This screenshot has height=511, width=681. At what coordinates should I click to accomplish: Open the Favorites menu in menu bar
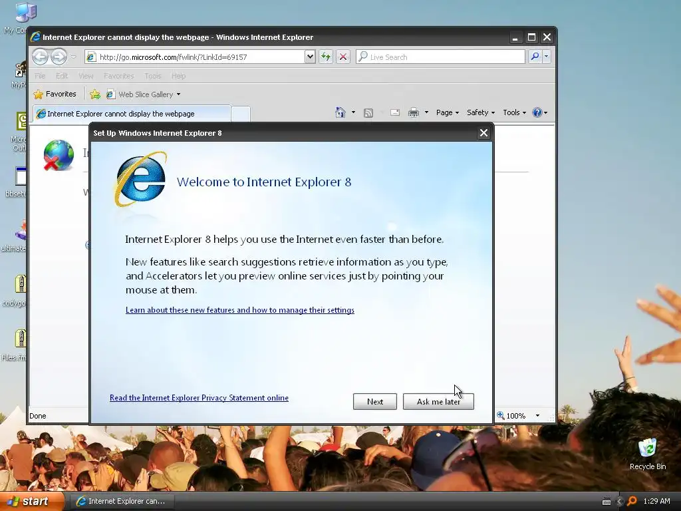(x=118, y=76)
